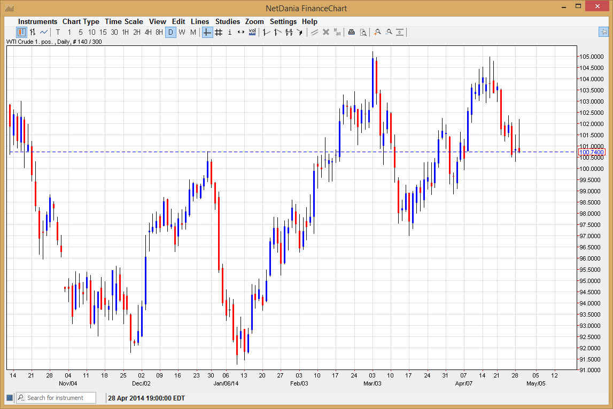The height and width of the screenshot is (409, 613).
Task: Expand the Lines menu options
Action: point(200,21)
